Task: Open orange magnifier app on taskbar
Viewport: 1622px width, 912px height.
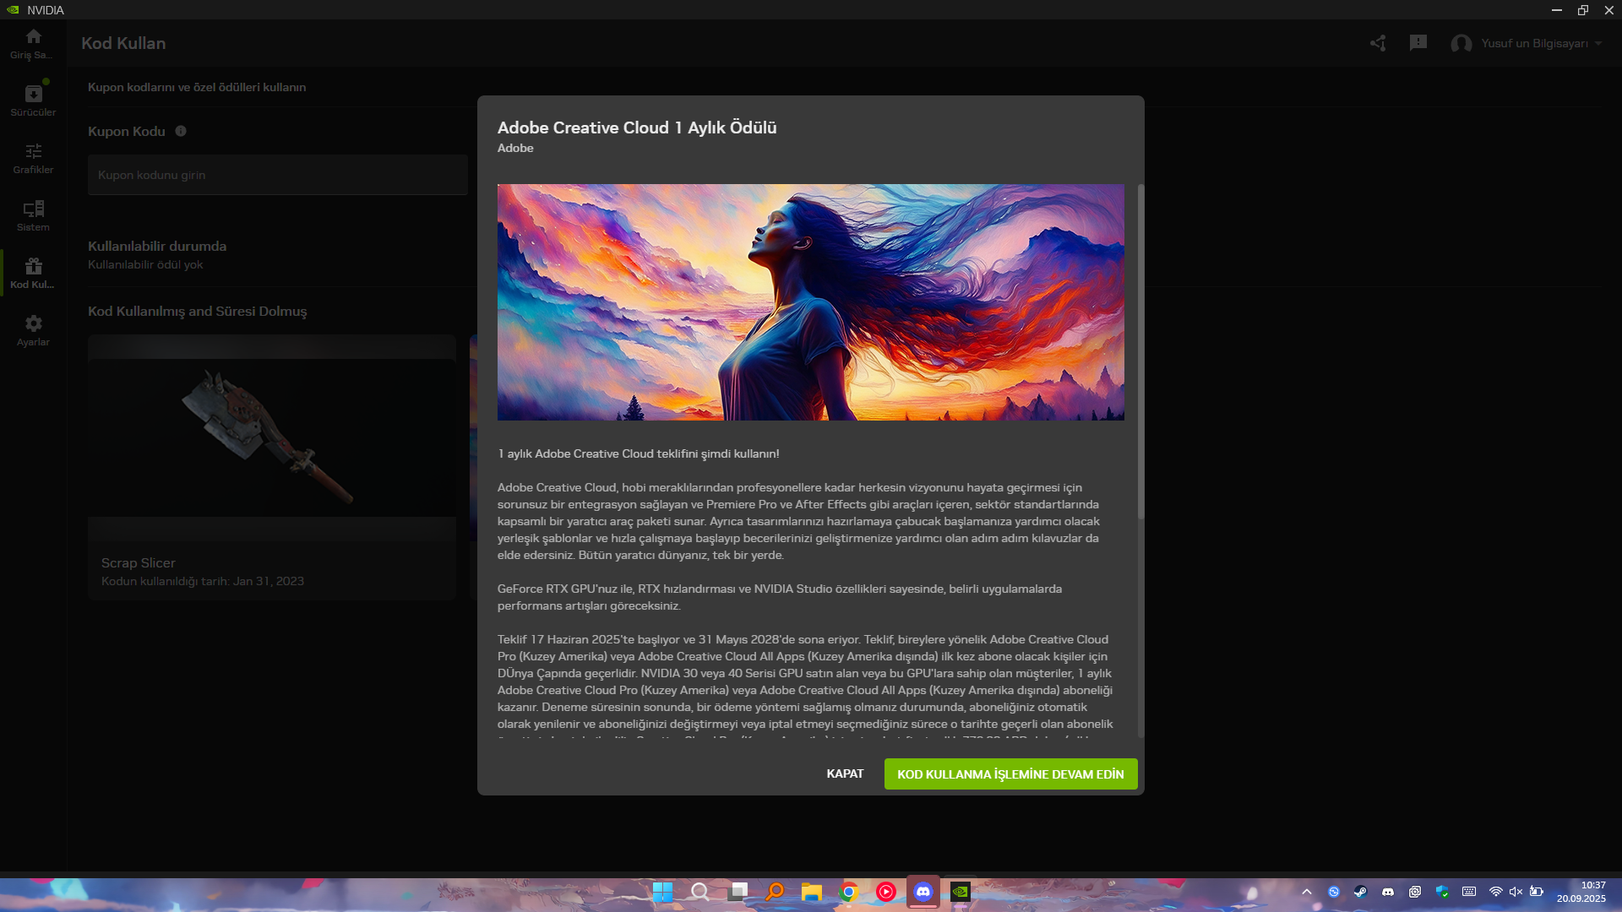Action: 775,892
